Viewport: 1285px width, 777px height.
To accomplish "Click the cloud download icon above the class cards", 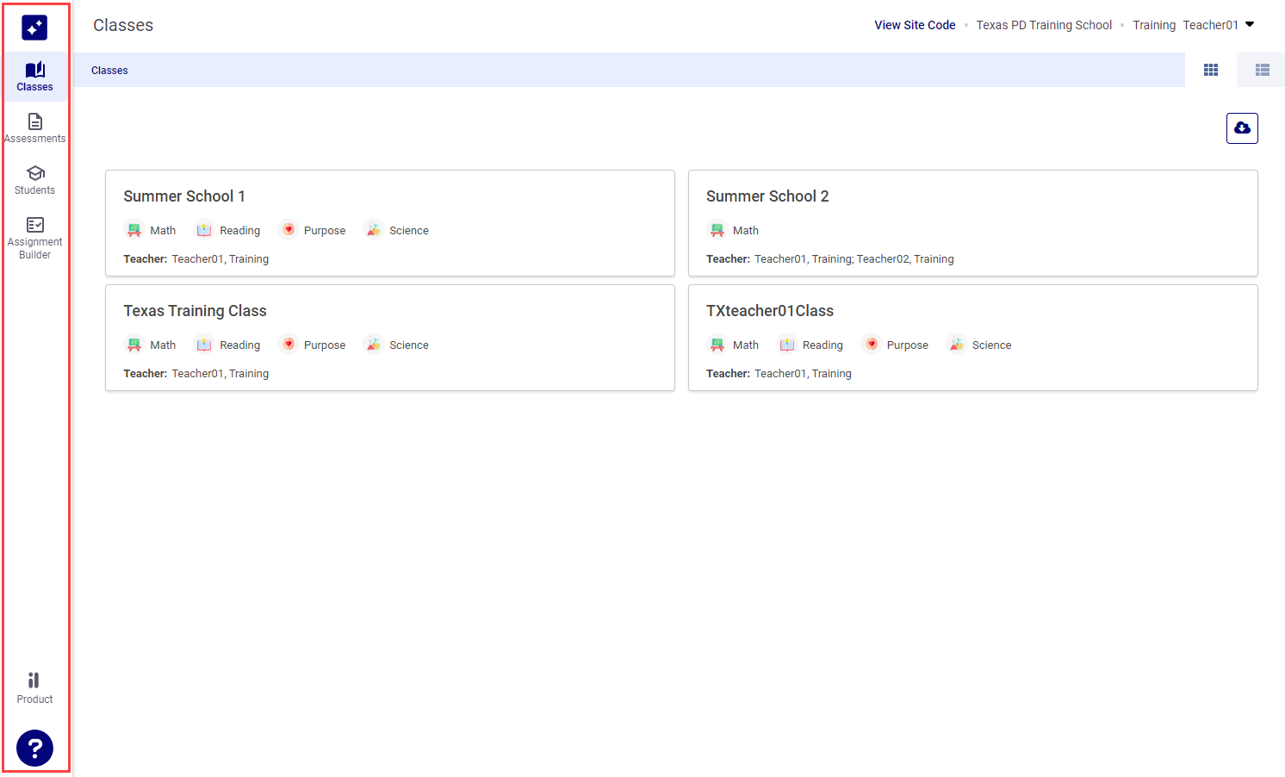I will [x=1242, y=127].
